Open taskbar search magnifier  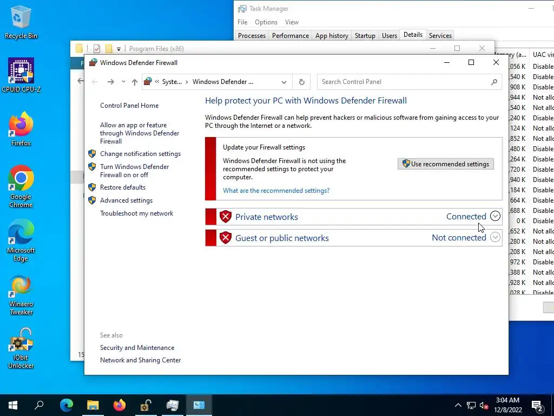(39, 405)
